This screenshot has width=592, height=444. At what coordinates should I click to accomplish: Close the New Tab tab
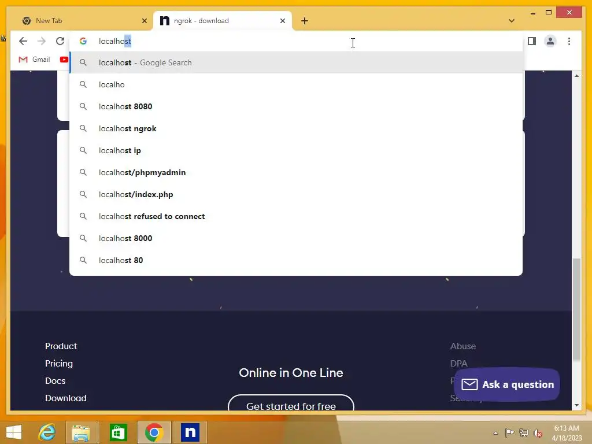144,21
